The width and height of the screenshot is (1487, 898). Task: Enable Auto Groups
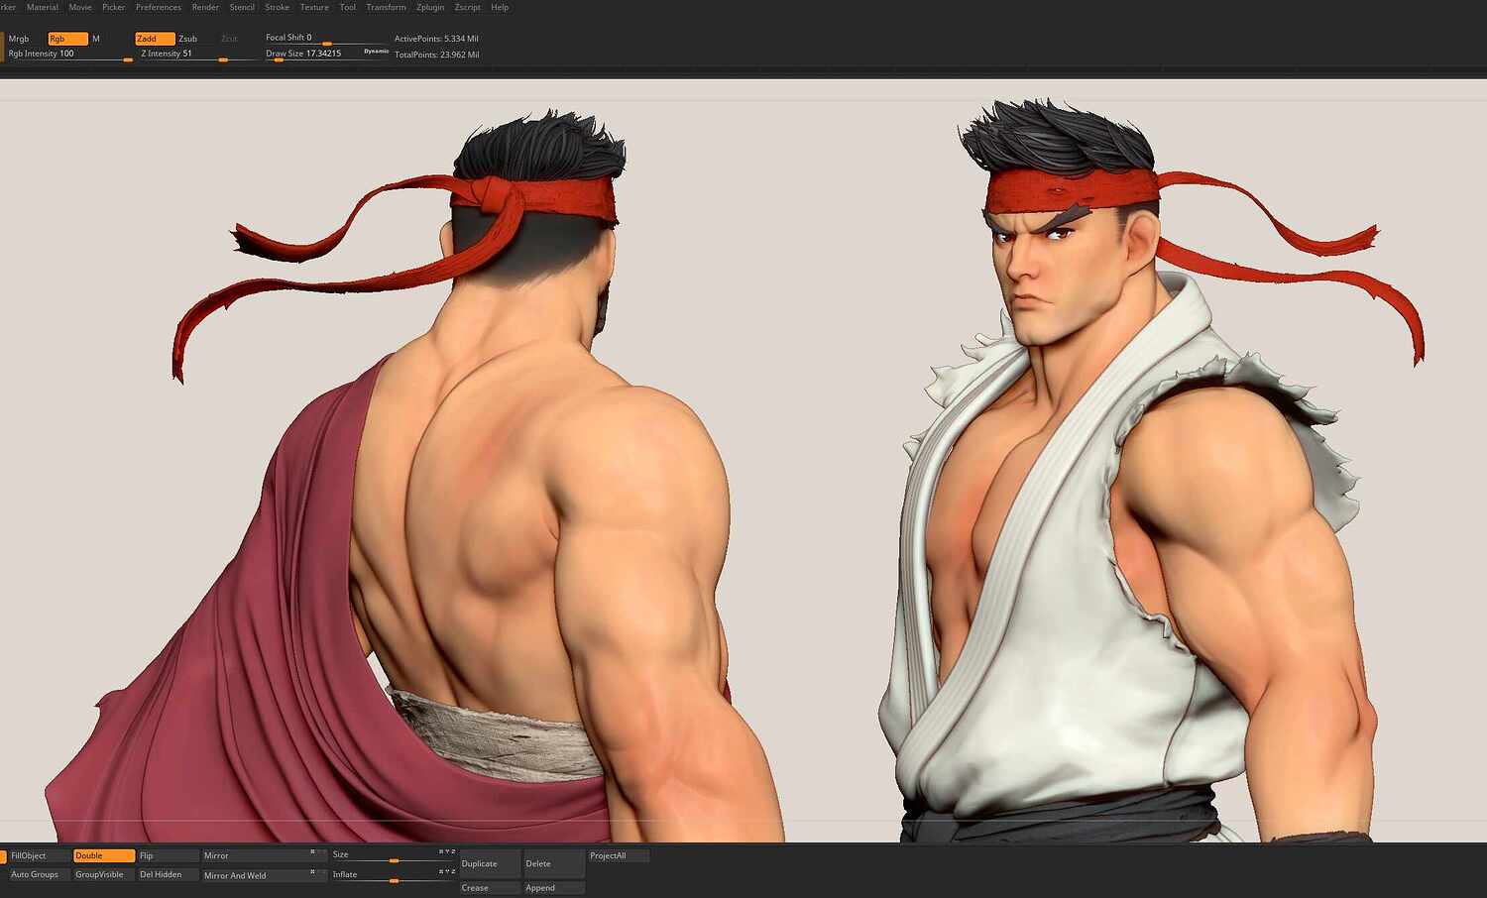35,874
